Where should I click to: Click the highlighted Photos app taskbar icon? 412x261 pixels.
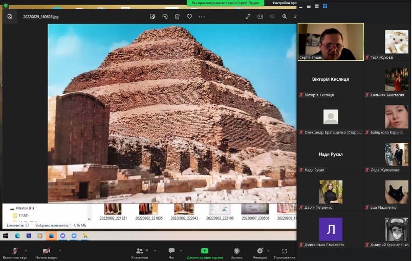point(51,236)
